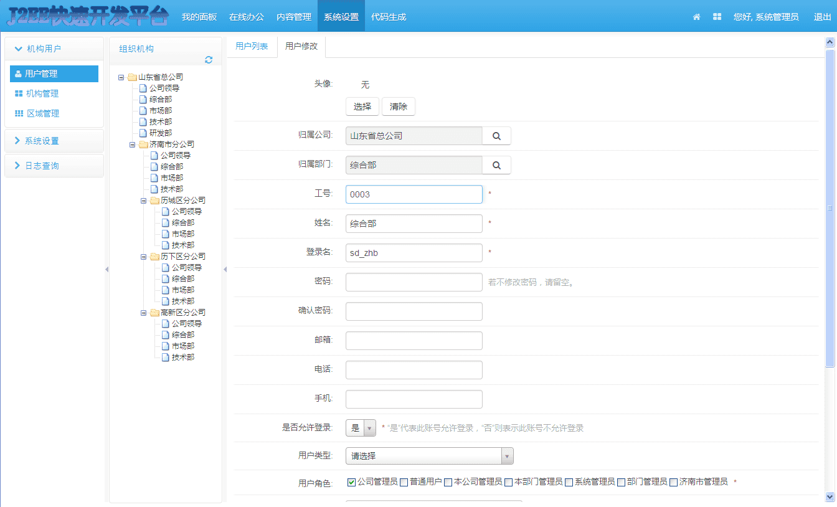Switch to the 用户列表 tab
The image size is (837, 507).
coord(252,45)
